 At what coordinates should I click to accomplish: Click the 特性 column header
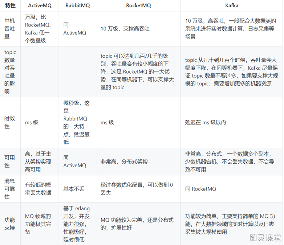10,5
